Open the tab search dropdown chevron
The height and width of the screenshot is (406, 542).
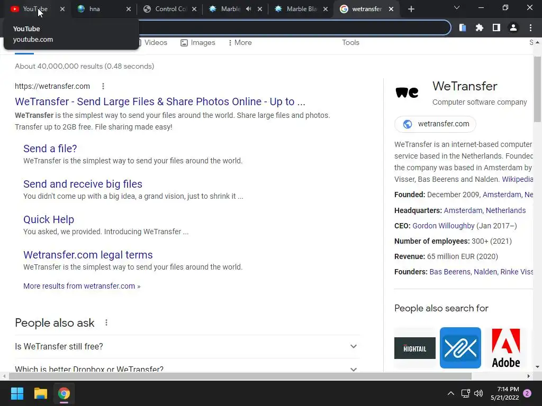(457, 7)
